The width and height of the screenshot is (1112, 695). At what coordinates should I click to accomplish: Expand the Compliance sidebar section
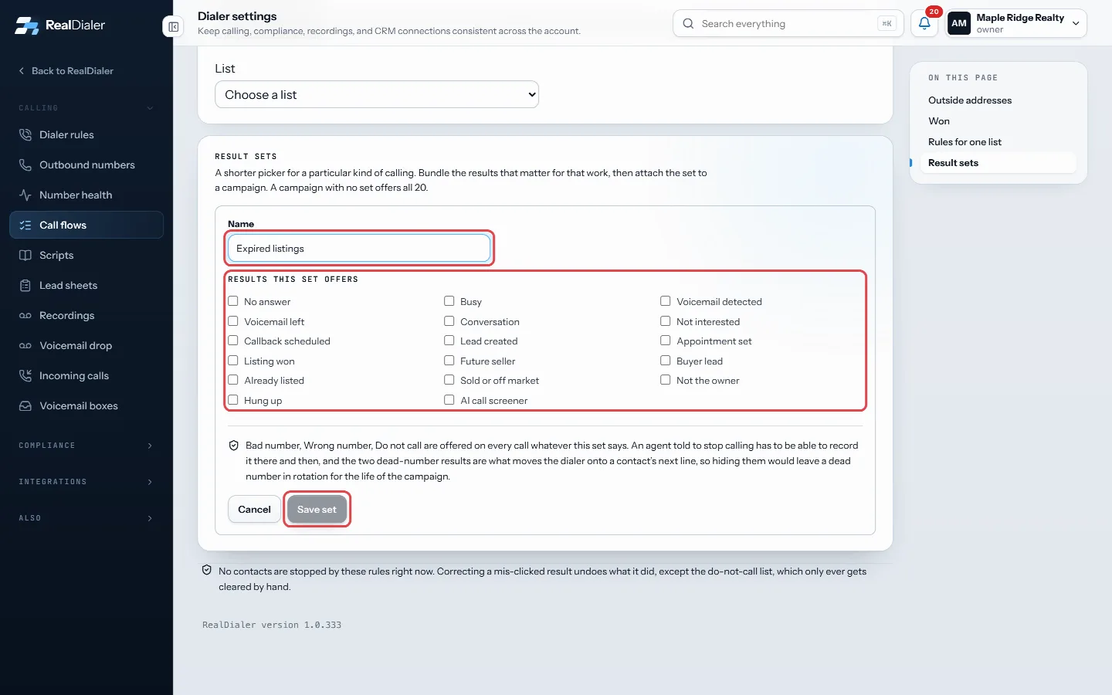point(86,446)
